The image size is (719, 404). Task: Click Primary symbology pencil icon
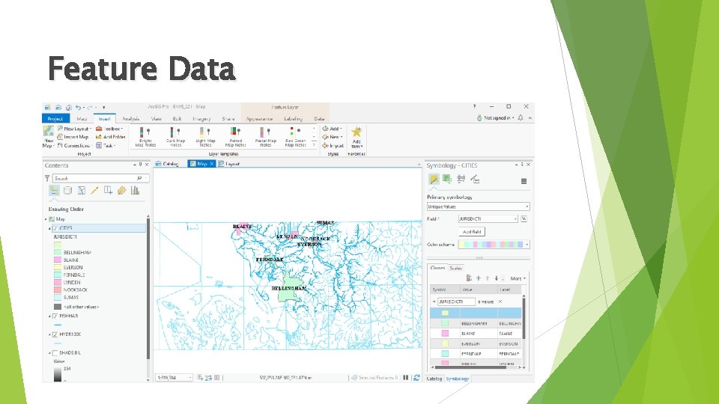434,179
